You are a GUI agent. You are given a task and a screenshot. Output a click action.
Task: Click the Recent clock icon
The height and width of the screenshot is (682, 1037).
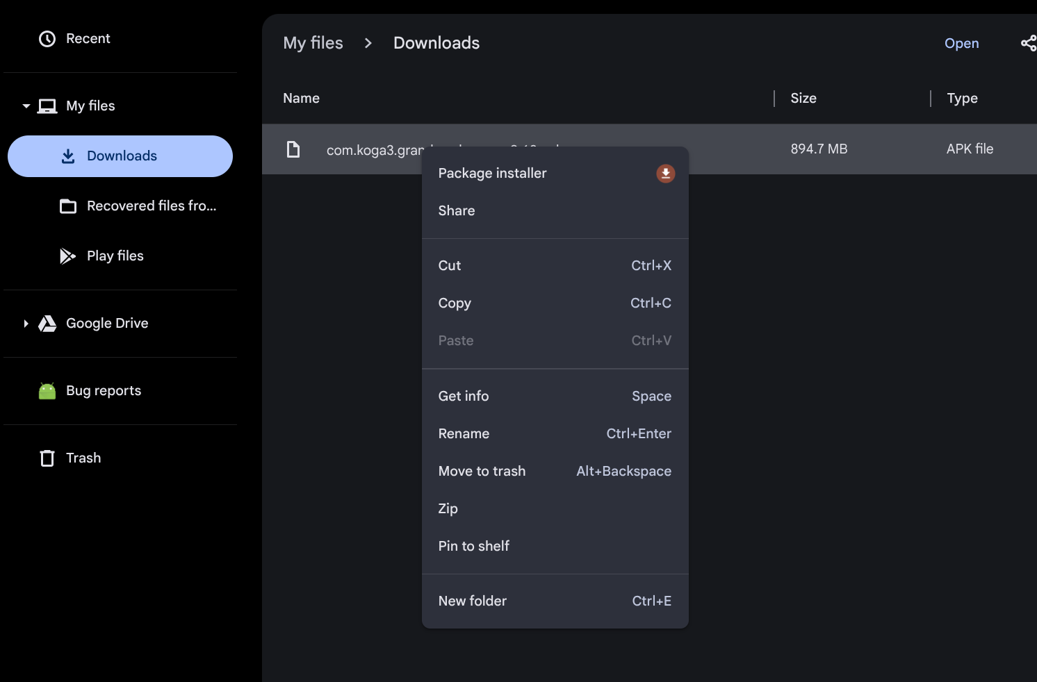pyautogui.click(x=47, y=39)
